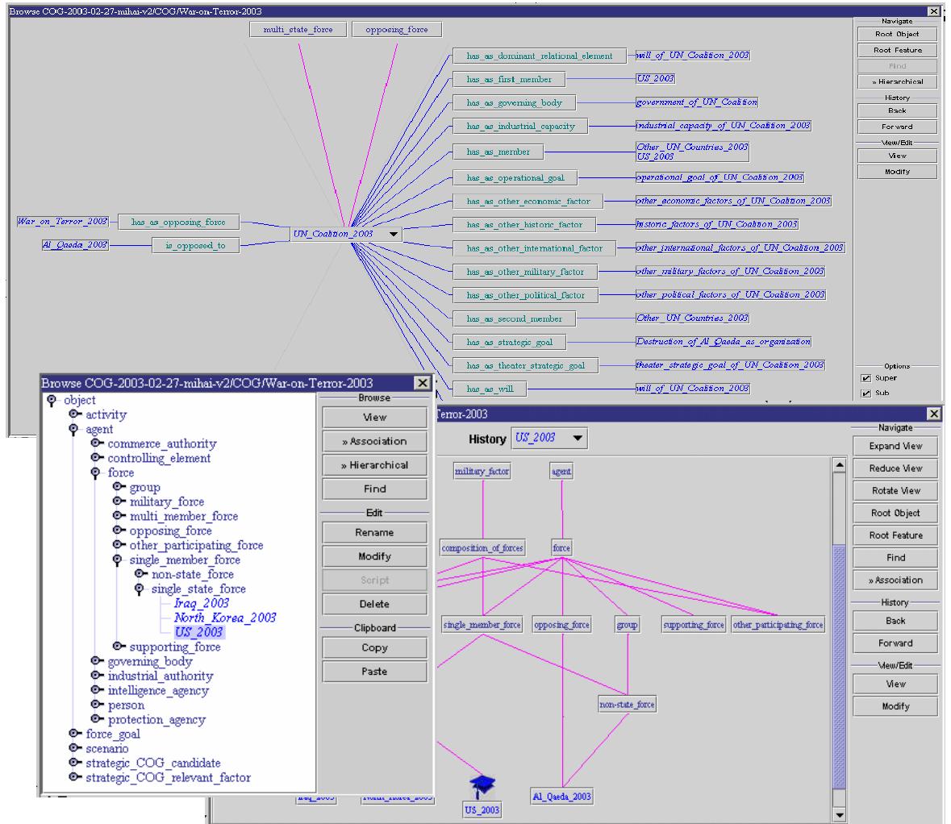Image resolution: width=951 pixels, height=824 pixels.
Task: Click the multi_state_force node
Action: [x=298, y=29]
